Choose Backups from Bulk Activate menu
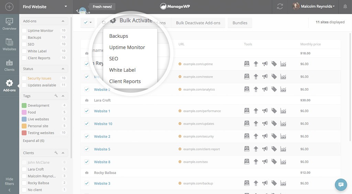 119,36
